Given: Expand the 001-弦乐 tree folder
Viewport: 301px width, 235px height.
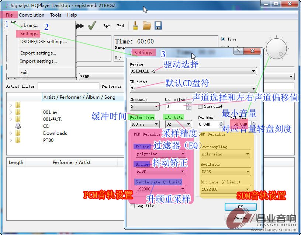Looking at the screenshot, I should (x=11, y=119).
